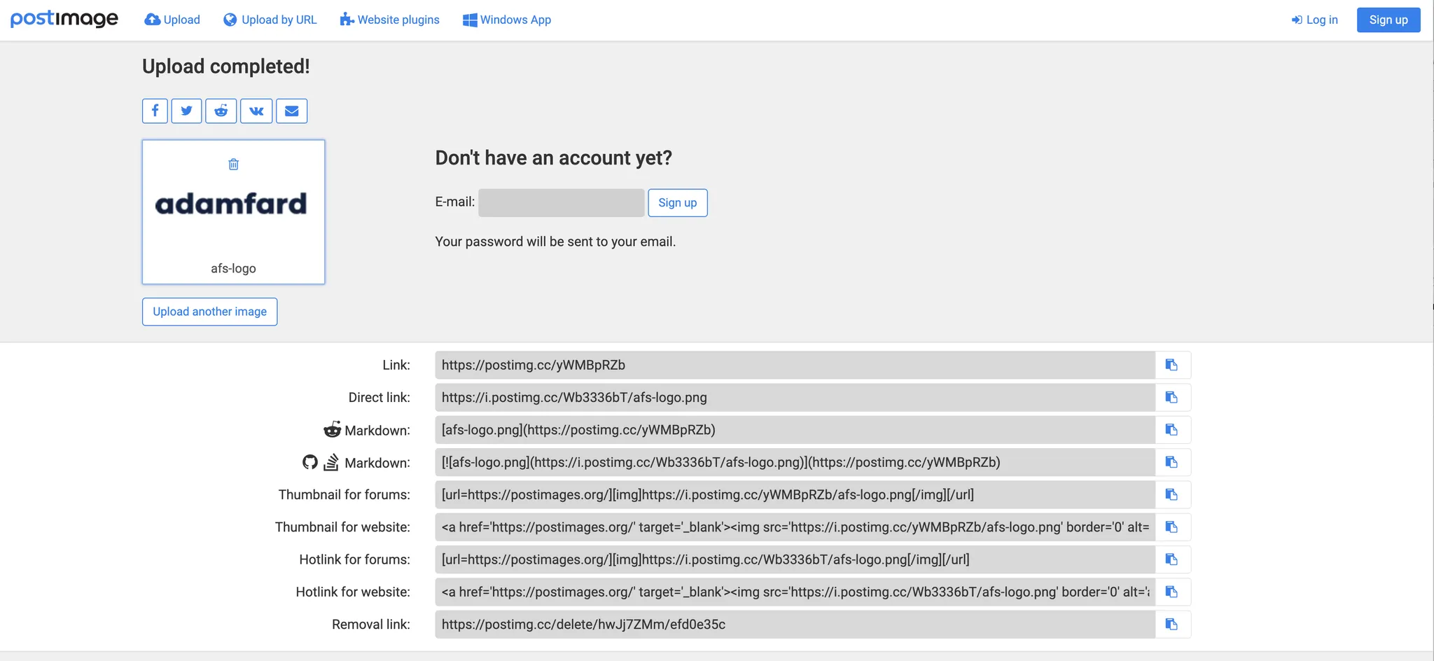Viewport: 1434px width, 661px height.
Task: Select the GitHub Markdown text field
Action: [795, 462]
